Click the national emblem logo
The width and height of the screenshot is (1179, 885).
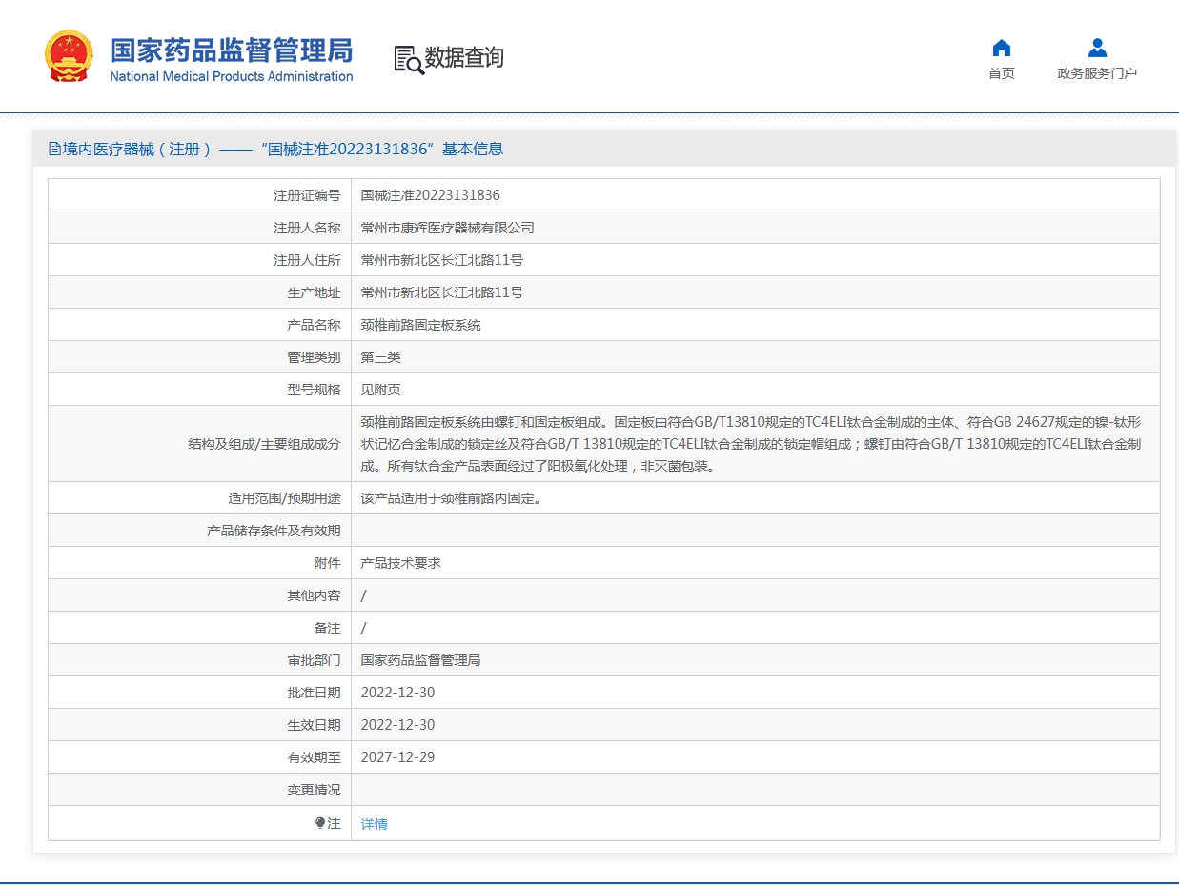pyautogui.click(x=70, y=56)
